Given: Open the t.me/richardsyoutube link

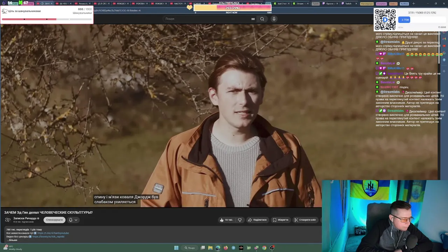Looking at the screenshot, I should [53, 233].
